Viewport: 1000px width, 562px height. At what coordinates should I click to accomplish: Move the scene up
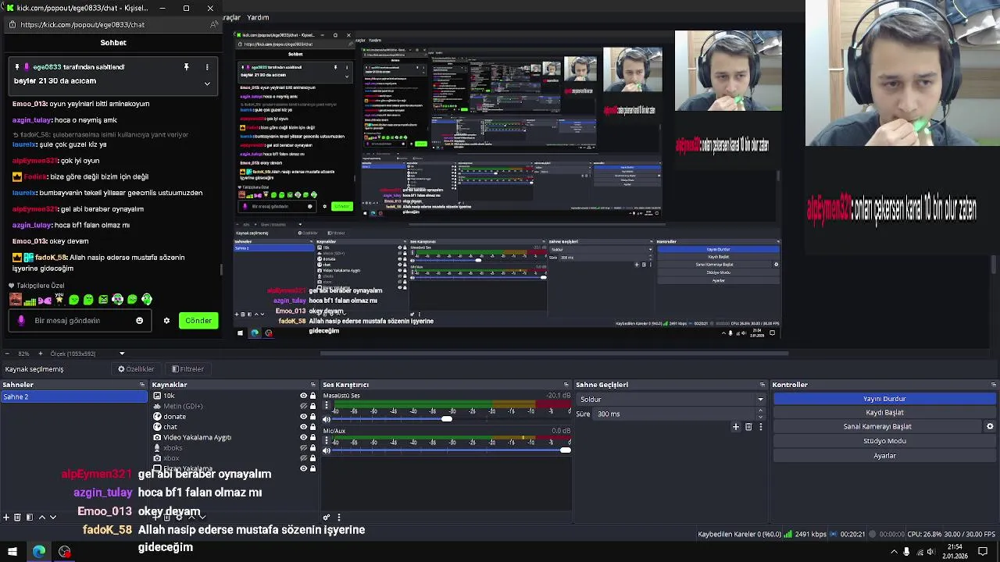click(x=42, y=517)
